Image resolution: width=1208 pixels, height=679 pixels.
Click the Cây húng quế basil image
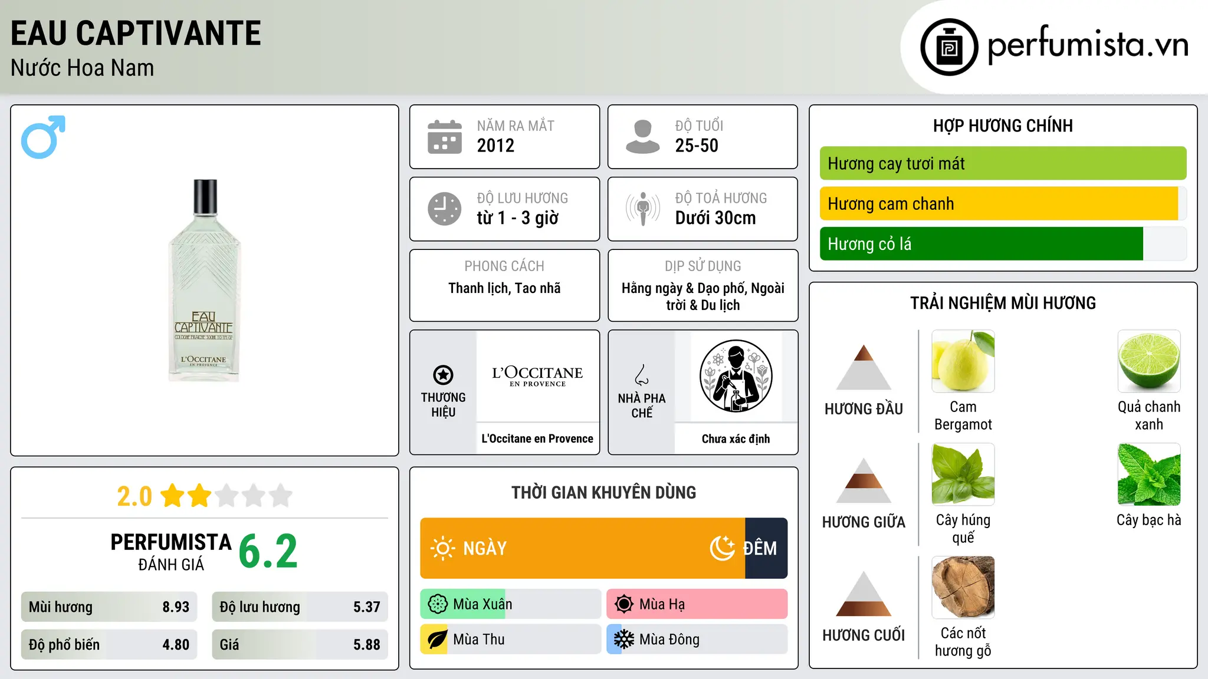tap(963, 474)
